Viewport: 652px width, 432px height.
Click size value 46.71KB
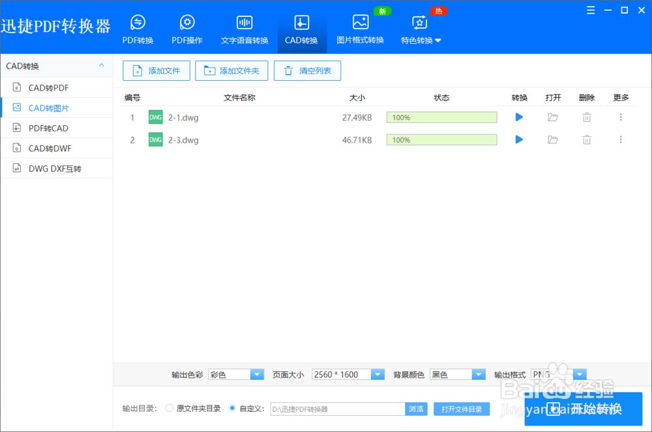pyautogui.click(x=357, y=140)
